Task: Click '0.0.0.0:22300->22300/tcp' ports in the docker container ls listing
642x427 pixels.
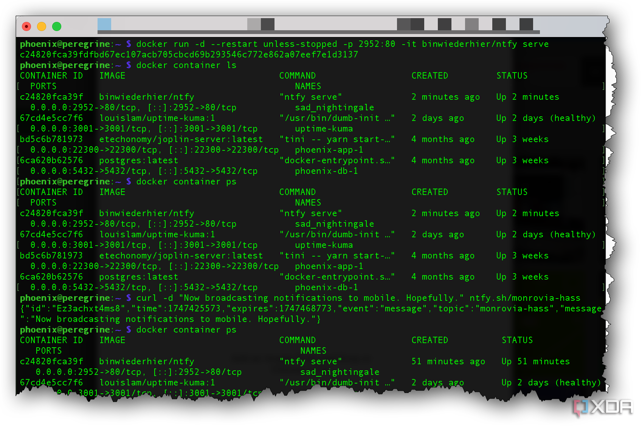Action: pyautogui.click(x=95, y=150)
